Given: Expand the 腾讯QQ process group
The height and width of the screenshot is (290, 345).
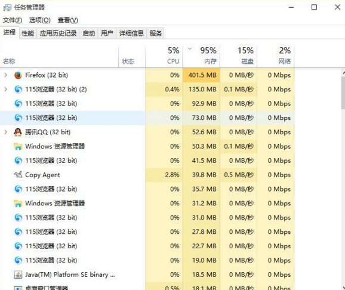Looking at the screenshot, I should click(x=6, y=132).
